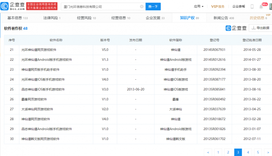Click 品志神仙道iOS版手机游戏软件 in row 25
Image resolution: width=272 pixels, height=156 pixels.
pyautogui.click(x=43, y=89)
